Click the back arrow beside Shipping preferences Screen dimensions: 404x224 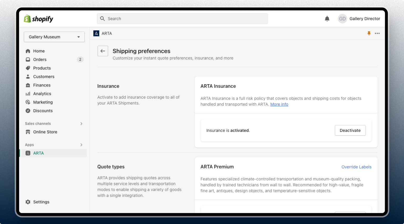pos(103,51)
